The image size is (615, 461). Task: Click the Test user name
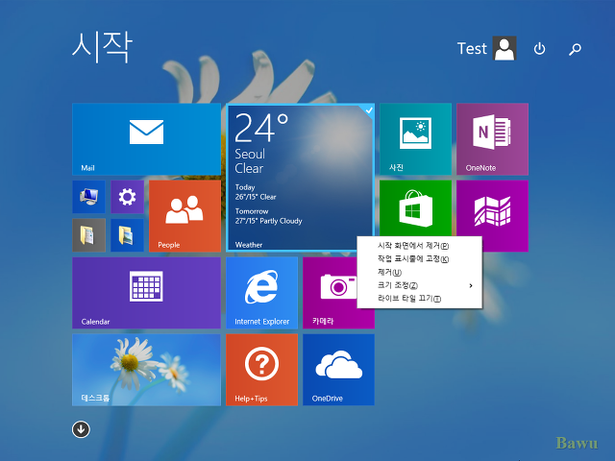click(472, 49)
